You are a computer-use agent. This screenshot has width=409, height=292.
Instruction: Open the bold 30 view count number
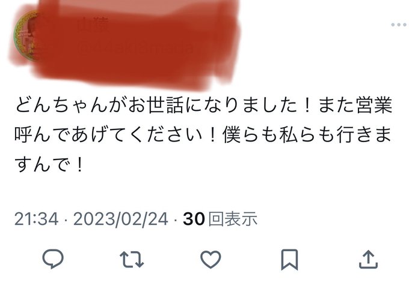pyautogui.click(x=194, y=219)
